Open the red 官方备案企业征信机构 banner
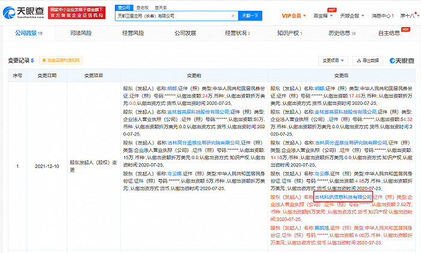Image resolution: width=421 pixels, height=253 pixels. [x=76, y=13]
